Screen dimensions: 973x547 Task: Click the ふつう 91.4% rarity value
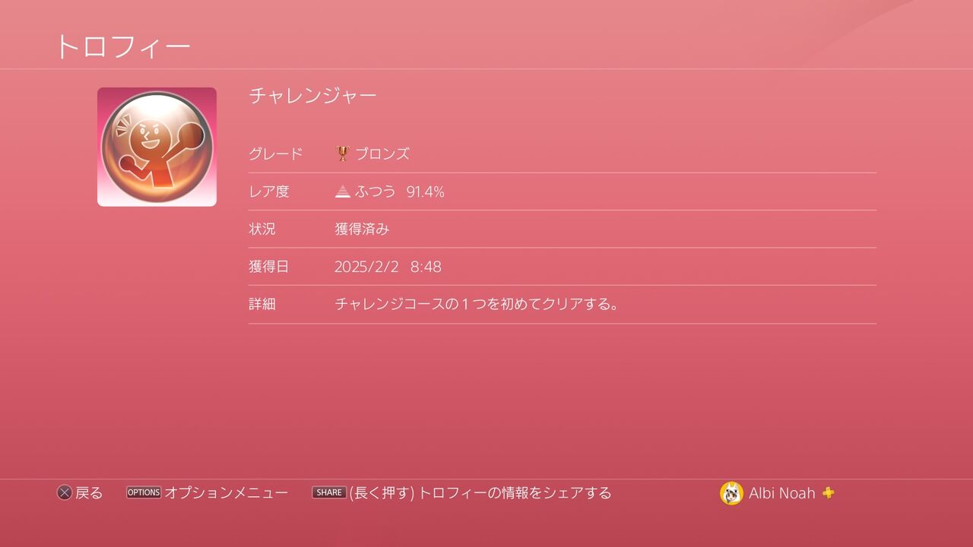(x=400, y=191)
